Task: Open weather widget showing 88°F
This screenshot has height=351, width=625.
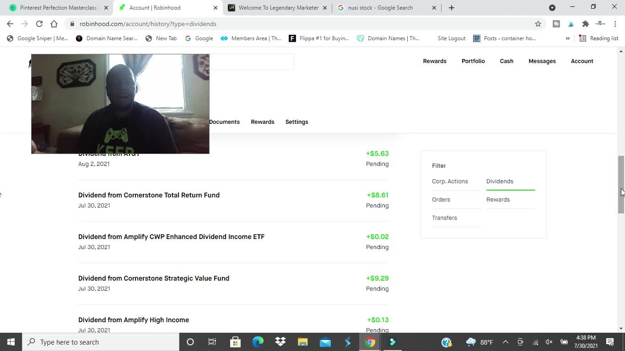Action: tap(480, 342)
